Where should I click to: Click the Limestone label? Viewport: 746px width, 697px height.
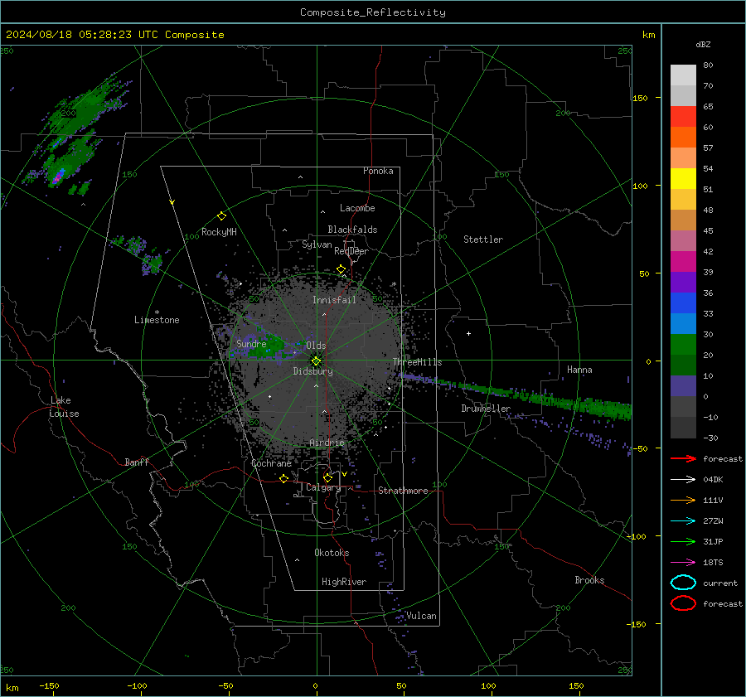pos(157,320)
